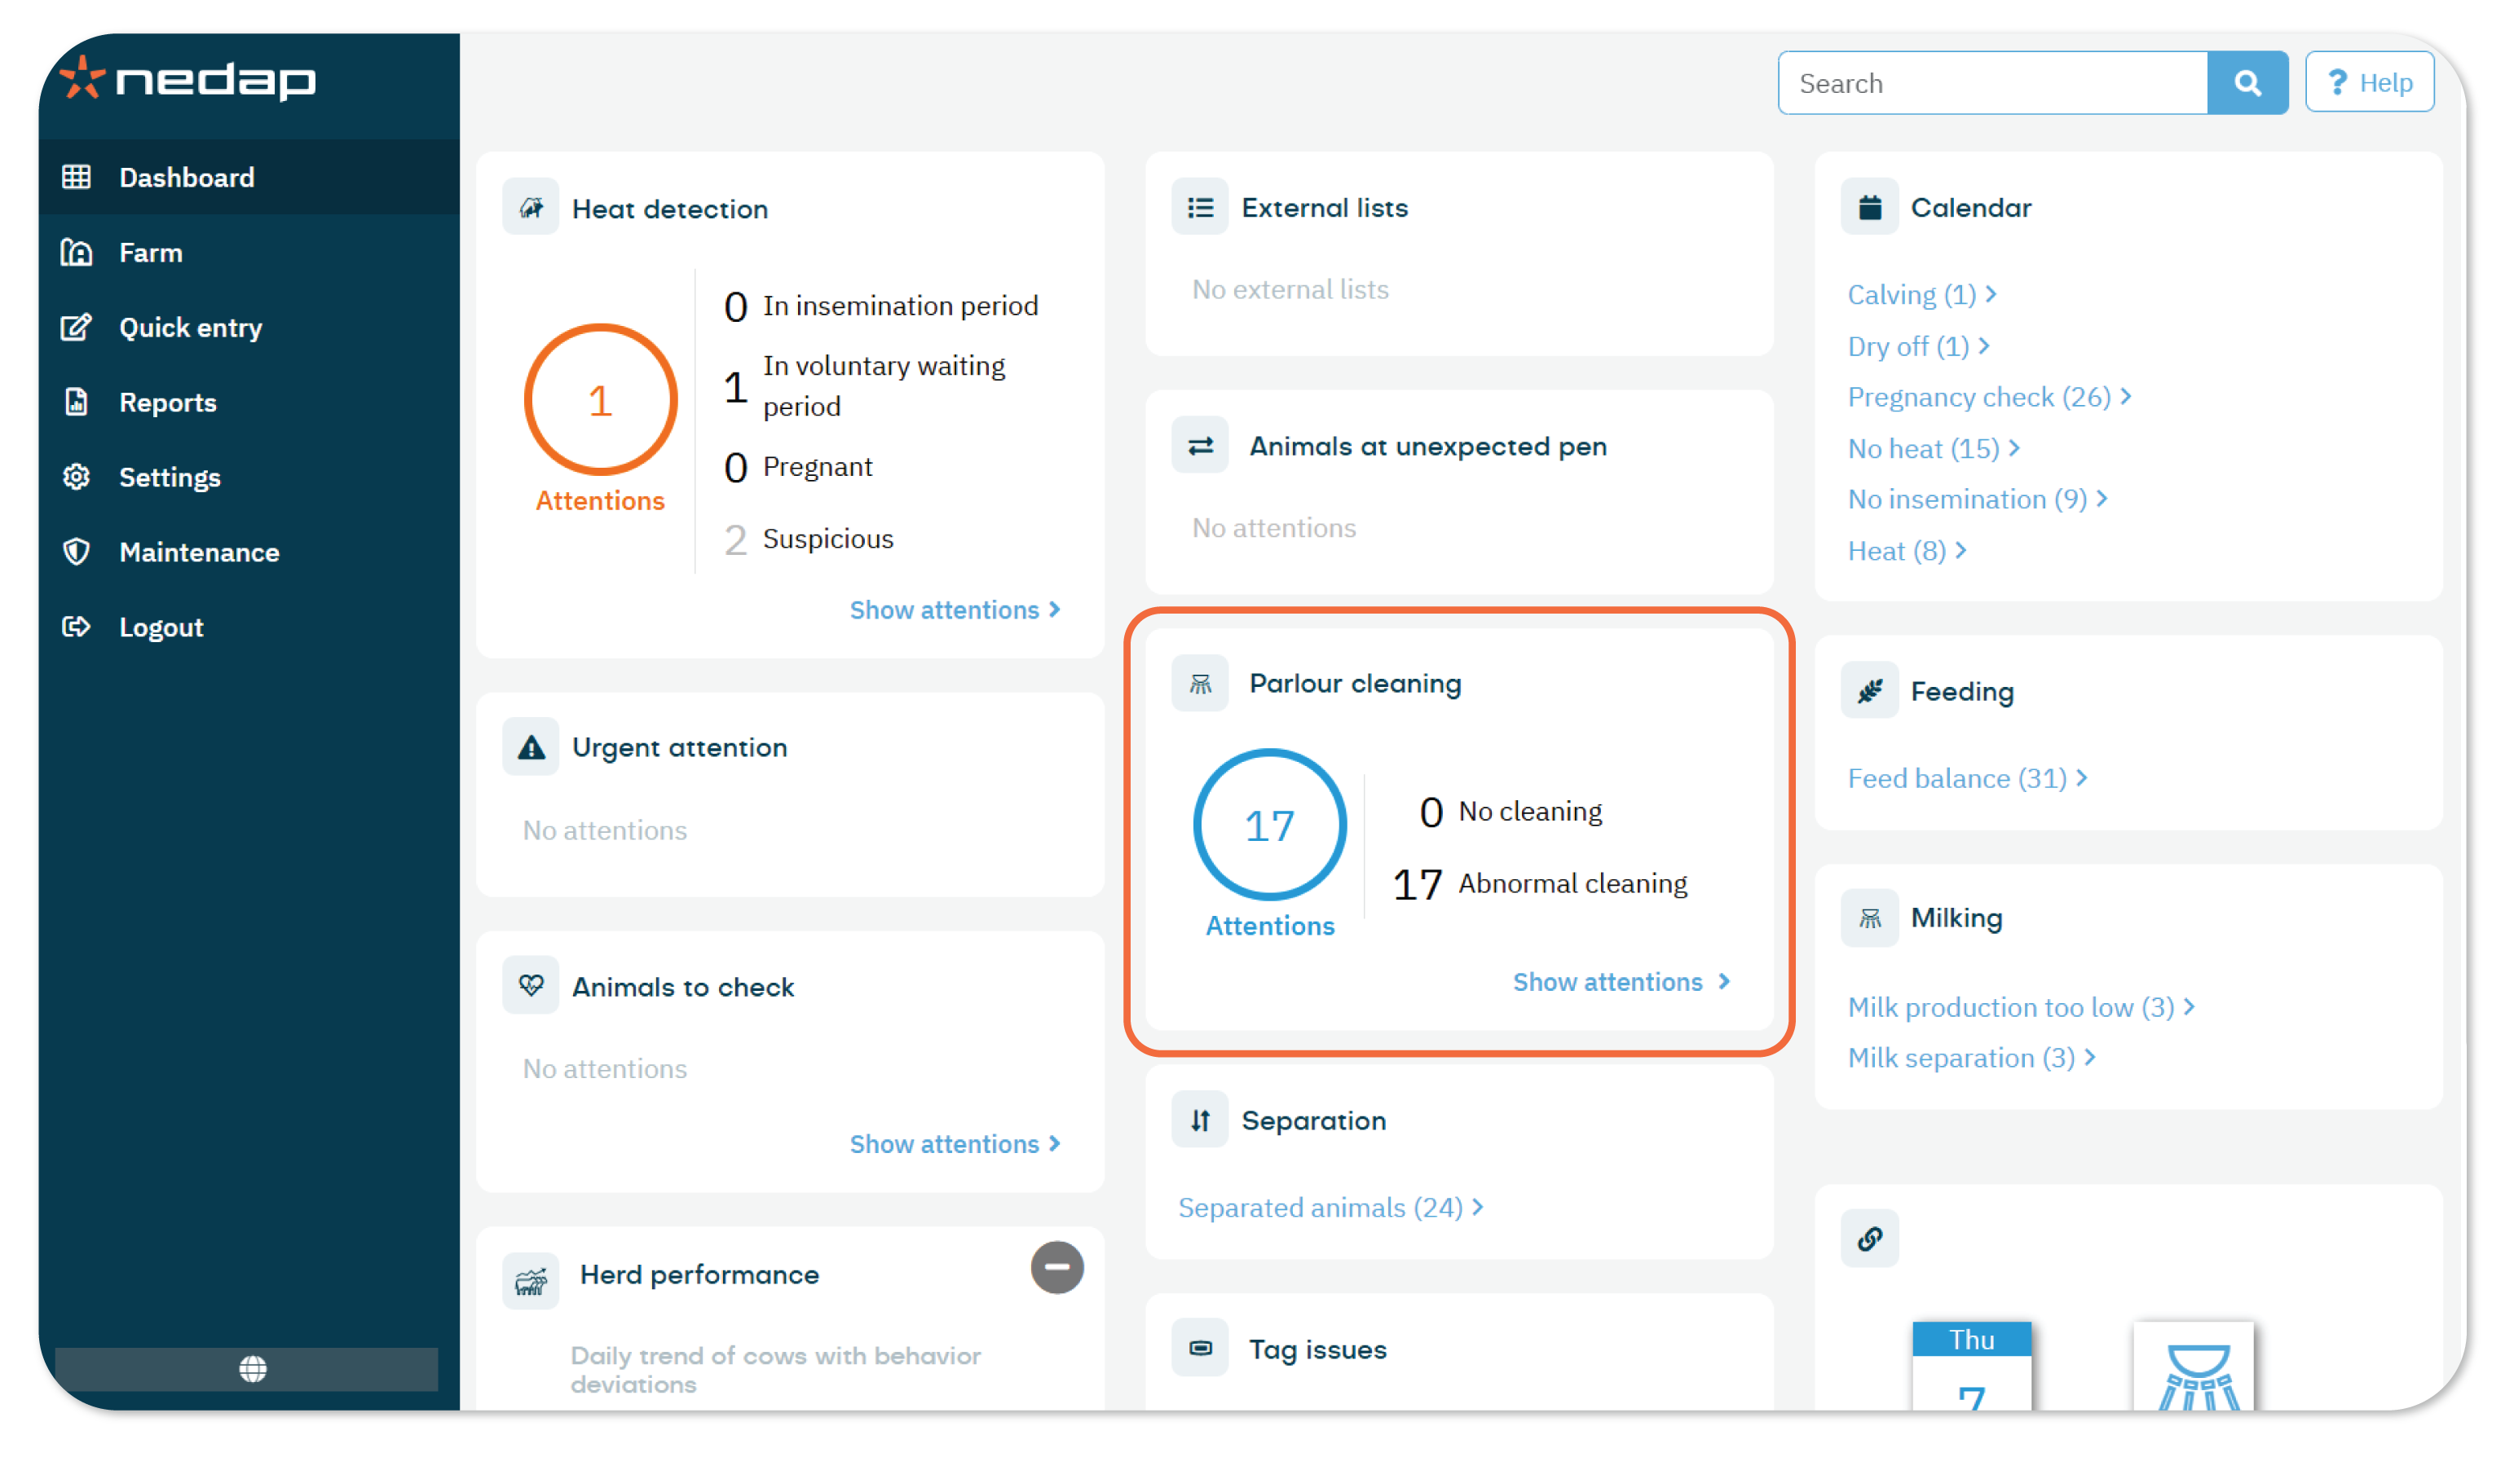2514x1457 pixels.
Task: Click 'No external lists' text
Action: pos(1291,289)
